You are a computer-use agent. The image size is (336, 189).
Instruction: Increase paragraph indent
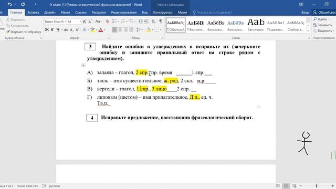click(x=146, y=22)
